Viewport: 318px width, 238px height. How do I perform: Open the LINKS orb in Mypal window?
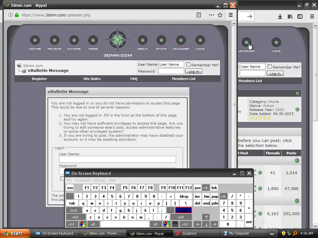click(200, 40)
